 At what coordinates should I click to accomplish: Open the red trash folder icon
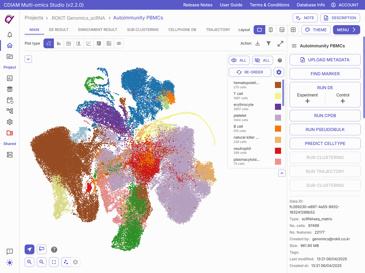[x=10, y=133]
